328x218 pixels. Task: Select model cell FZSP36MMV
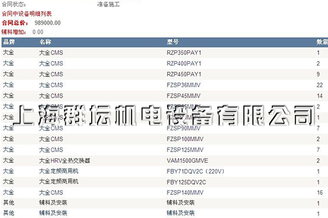[184, 85]
